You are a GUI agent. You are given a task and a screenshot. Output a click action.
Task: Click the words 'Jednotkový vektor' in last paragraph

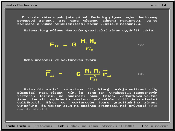tap(139, 96)
